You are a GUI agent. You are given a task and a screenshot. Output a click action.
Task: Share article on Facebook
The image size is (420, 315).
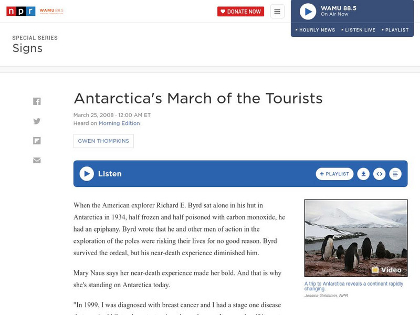click(x=37, y=101)
